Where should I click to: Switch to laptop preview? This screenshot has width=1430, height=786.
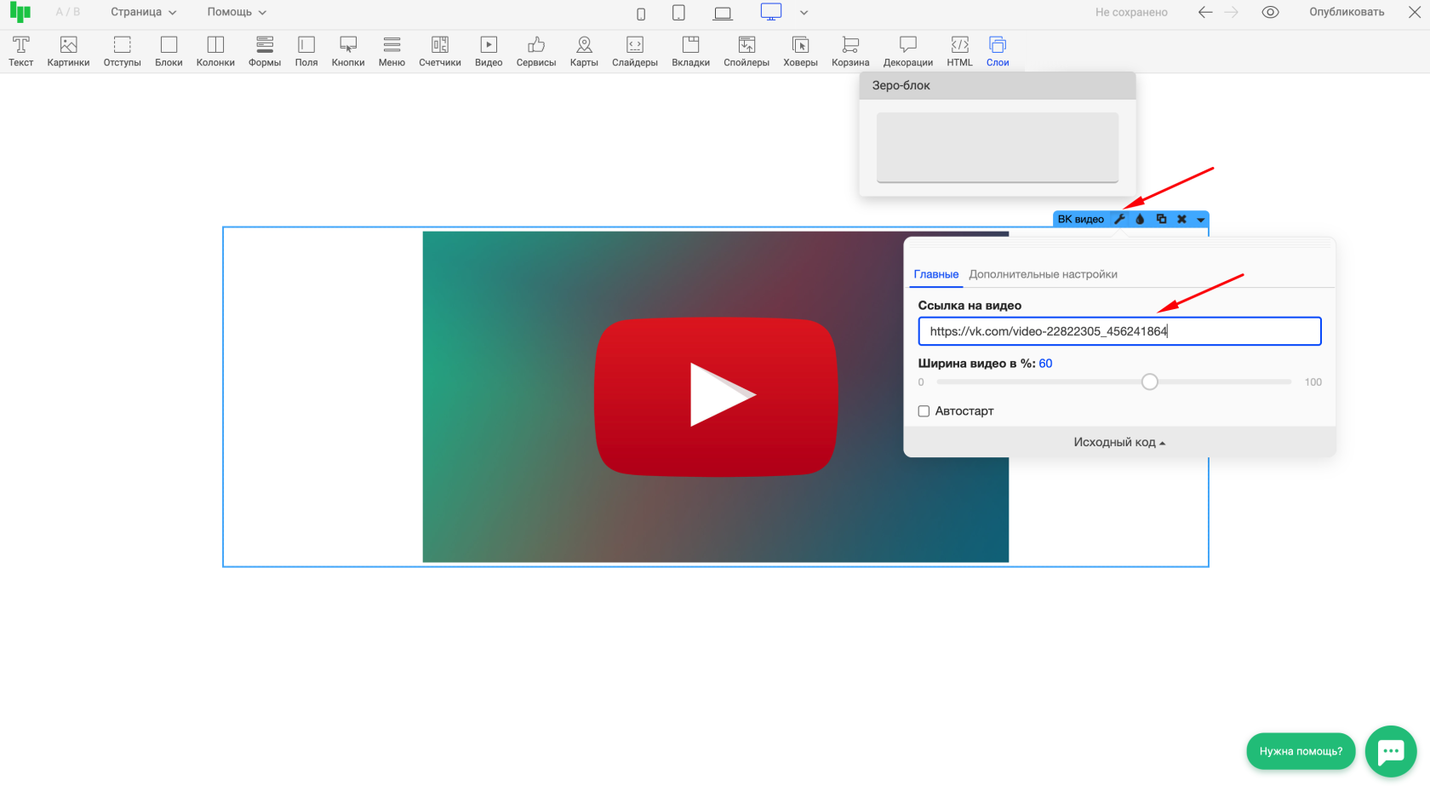pyautogui.click(x=723, y=13)
